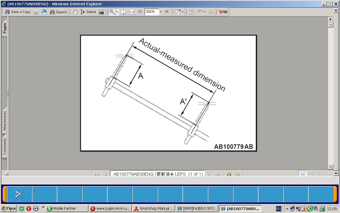Open the Pages side panel tab
The width and height of the screenshot is (340, 213).
5,28
